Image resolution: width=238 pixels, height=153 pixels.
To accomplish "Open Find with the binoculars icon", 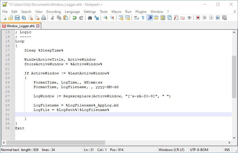I will 90,18.
